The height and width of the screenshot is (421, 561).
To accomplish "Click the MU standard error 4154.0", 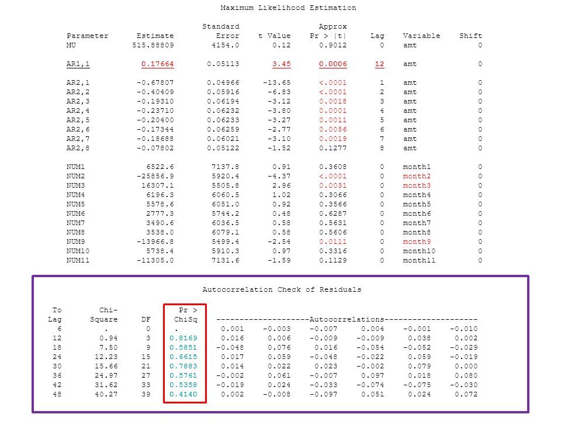I will pos(226,45).
